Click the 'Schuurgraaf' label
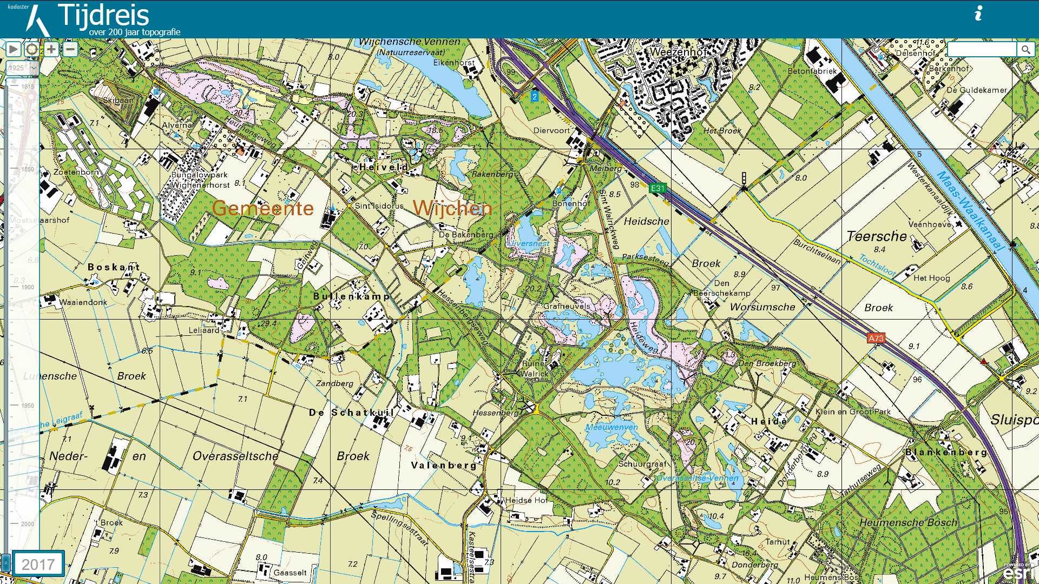1039x584 pixels. pos(642,464)
